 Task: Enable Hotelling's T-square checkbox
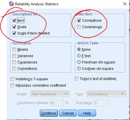point(12,79)
